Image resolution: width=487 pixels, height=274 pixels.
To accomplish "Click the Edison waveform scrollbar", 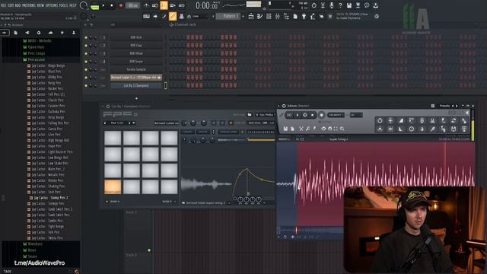I will [x=310, y=230].
